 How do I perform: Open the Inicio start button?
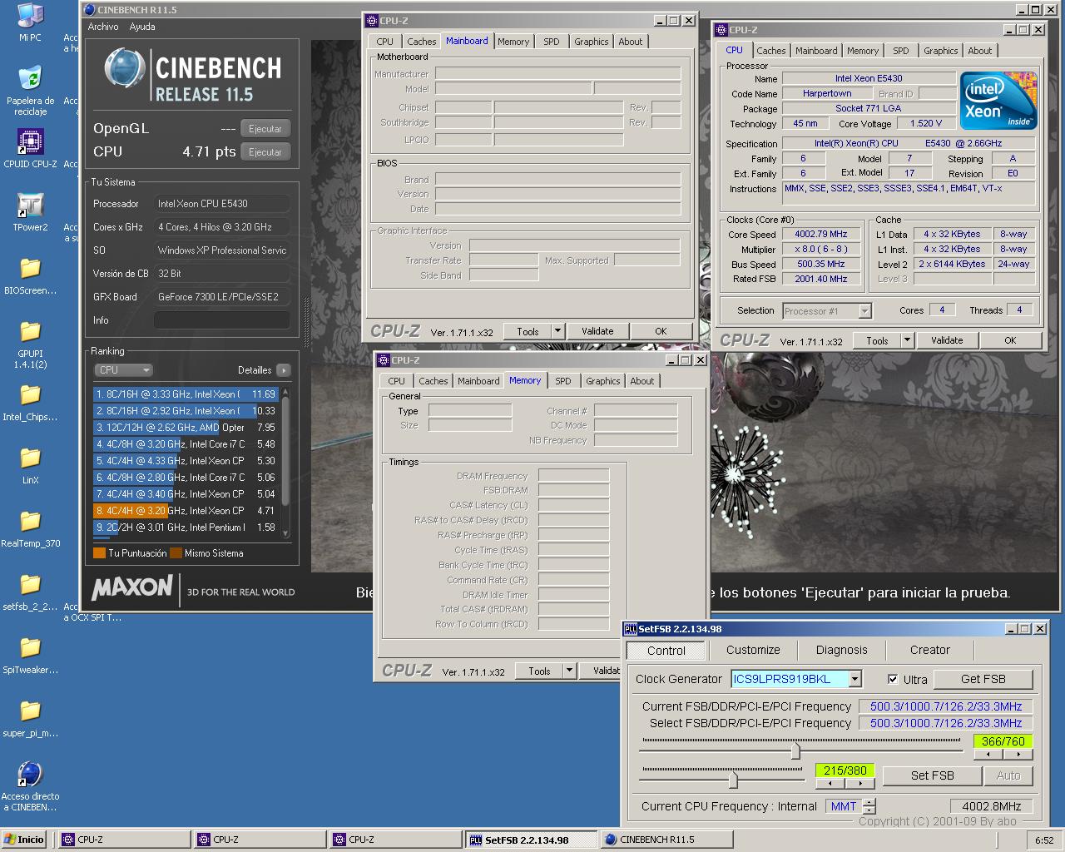coord(23,840)
